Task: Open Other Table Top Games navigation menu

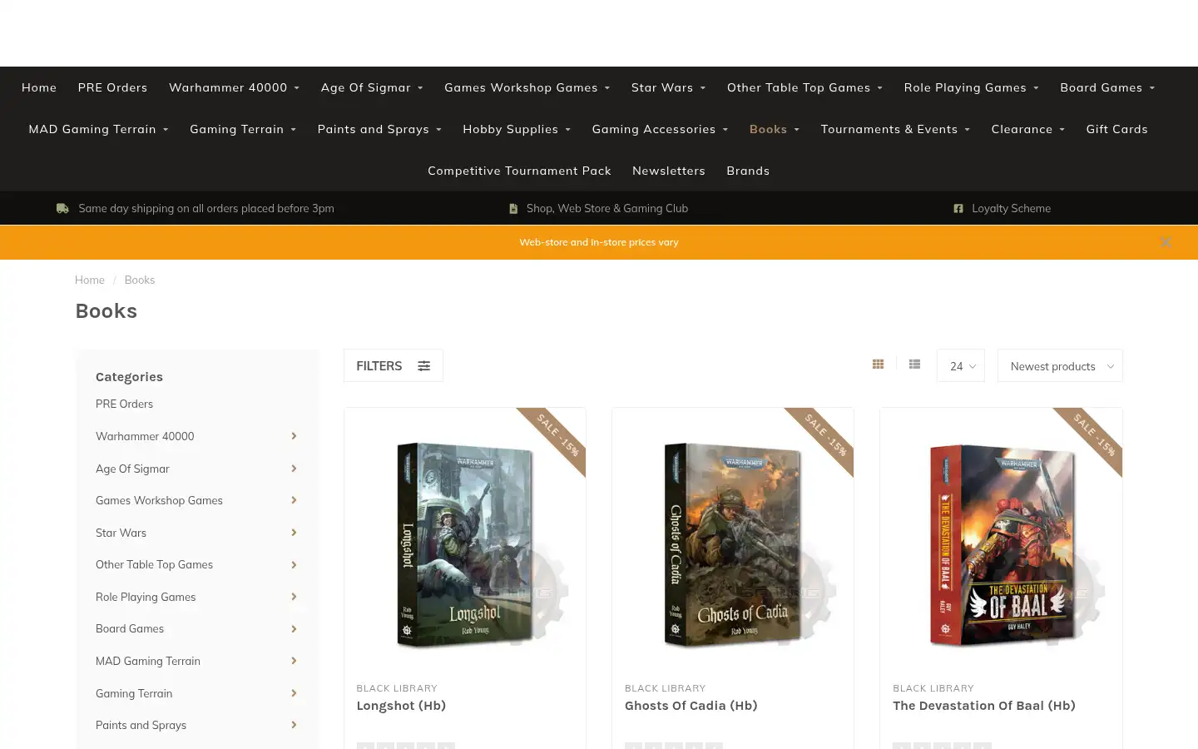Action: tap(804, 87)
